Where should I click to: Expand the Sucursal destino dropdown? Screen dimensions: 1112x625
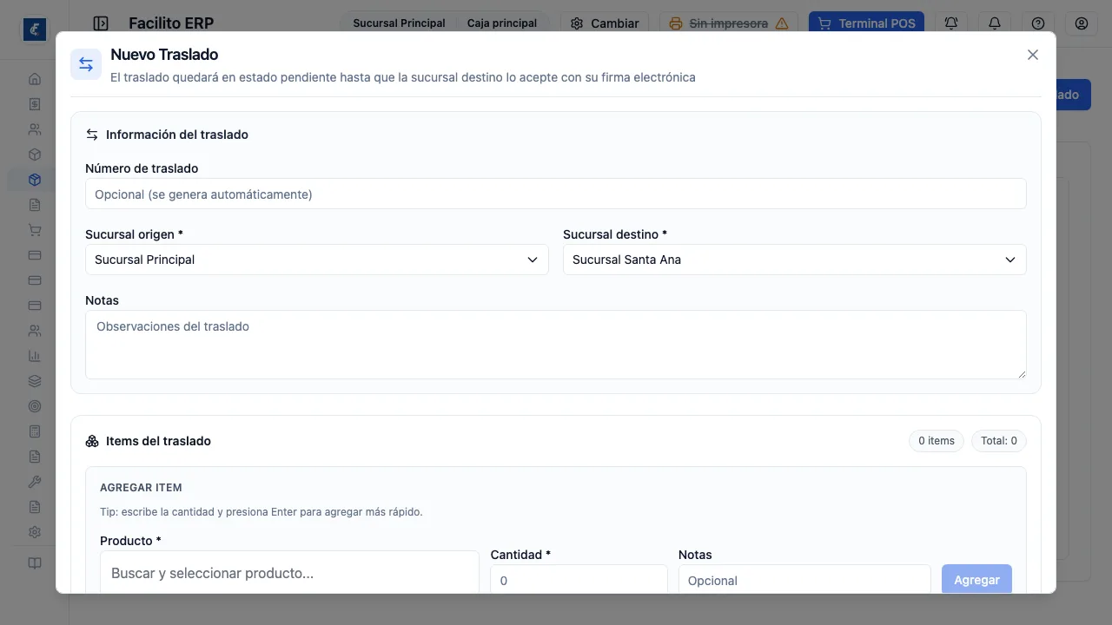point(795,260)
